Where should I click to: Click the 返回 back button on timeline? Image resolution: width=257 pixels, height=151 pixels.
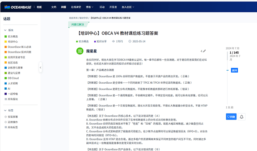click(x=234, y=70)
